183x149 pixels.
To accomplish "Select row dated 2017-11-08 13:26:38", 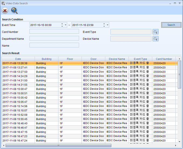I will [x=90, y=63].
